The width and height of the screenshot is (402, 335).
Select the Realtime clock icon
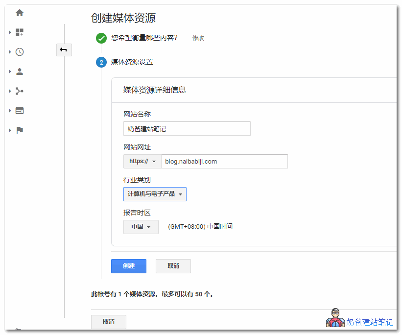pyautogui.click(x=20, y=52)
